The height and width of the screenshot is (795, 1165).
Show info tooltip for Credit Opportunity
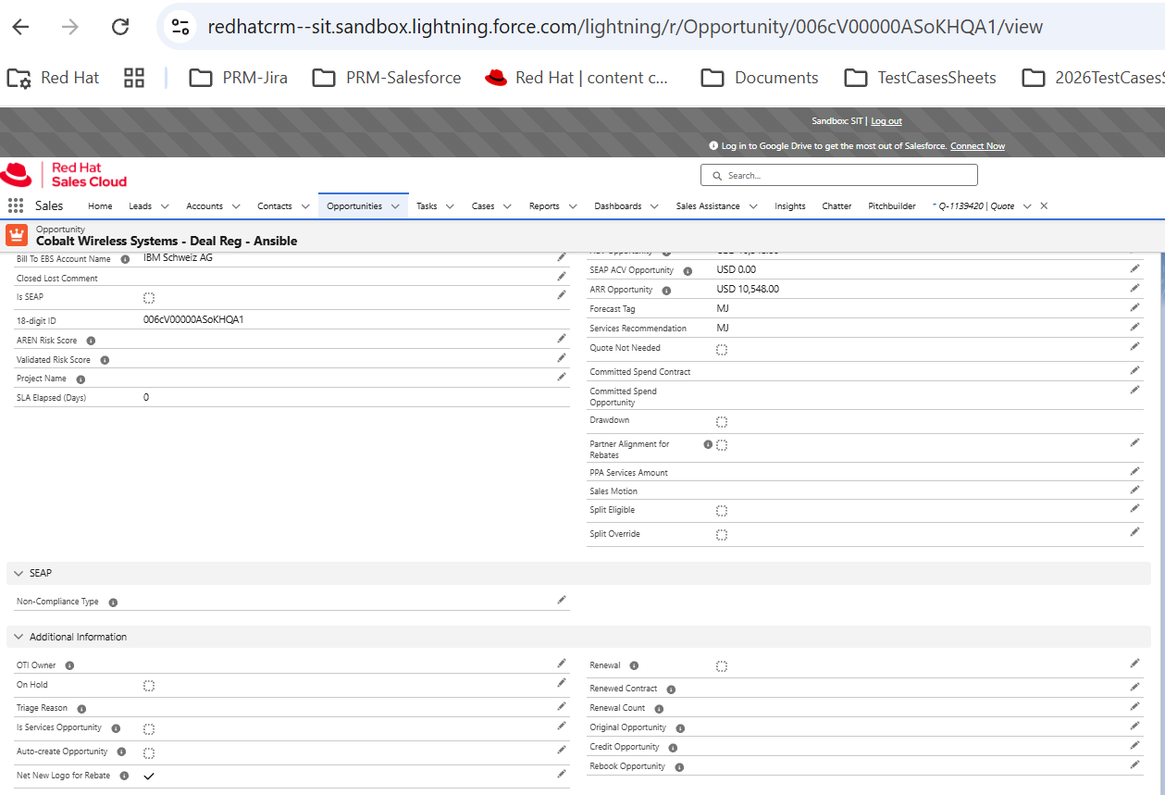pos(673,748)
